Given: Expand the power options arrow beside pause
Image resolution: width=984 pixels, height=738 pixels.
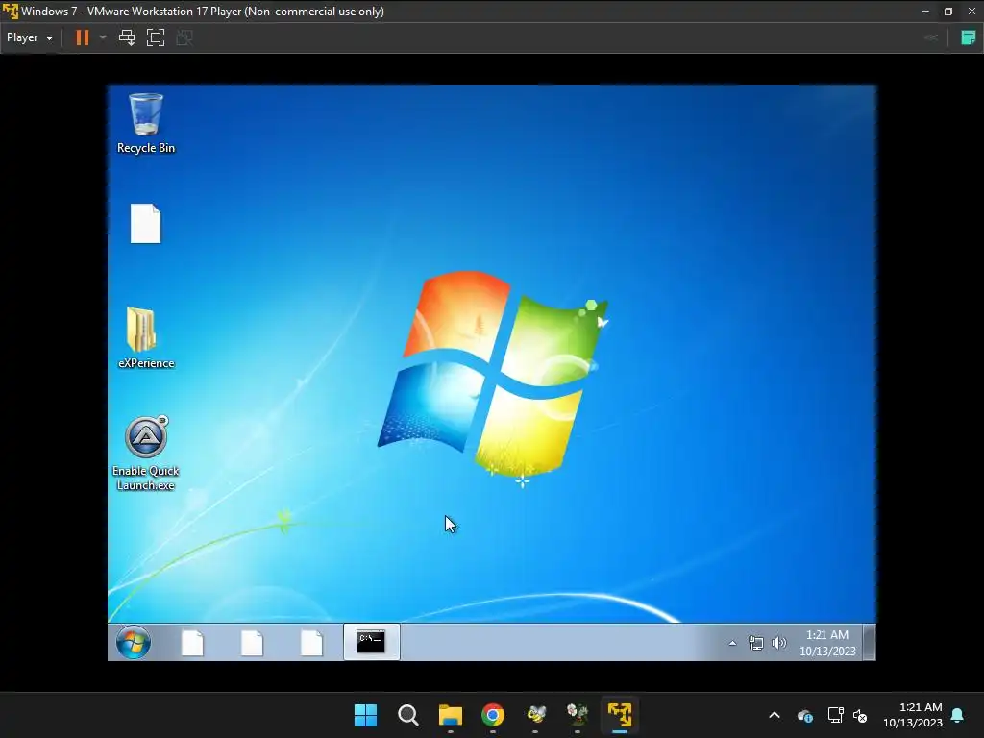Looking at the screenshot, I should (x=103, y=37).
